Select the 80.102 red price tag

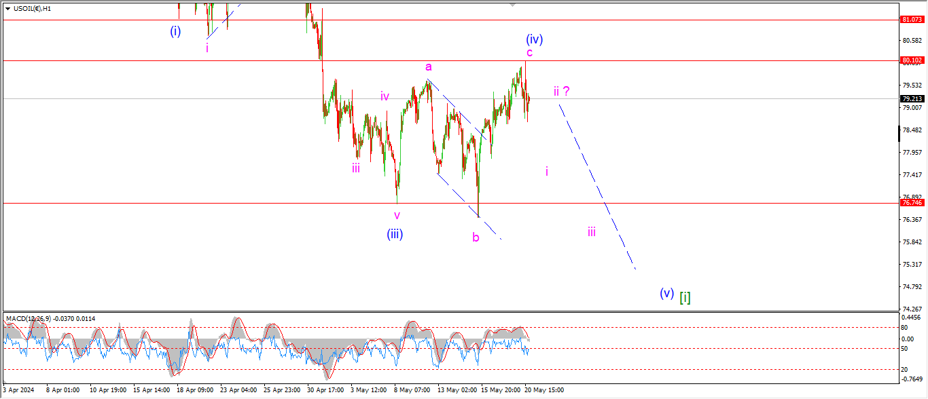pos(911,60)
